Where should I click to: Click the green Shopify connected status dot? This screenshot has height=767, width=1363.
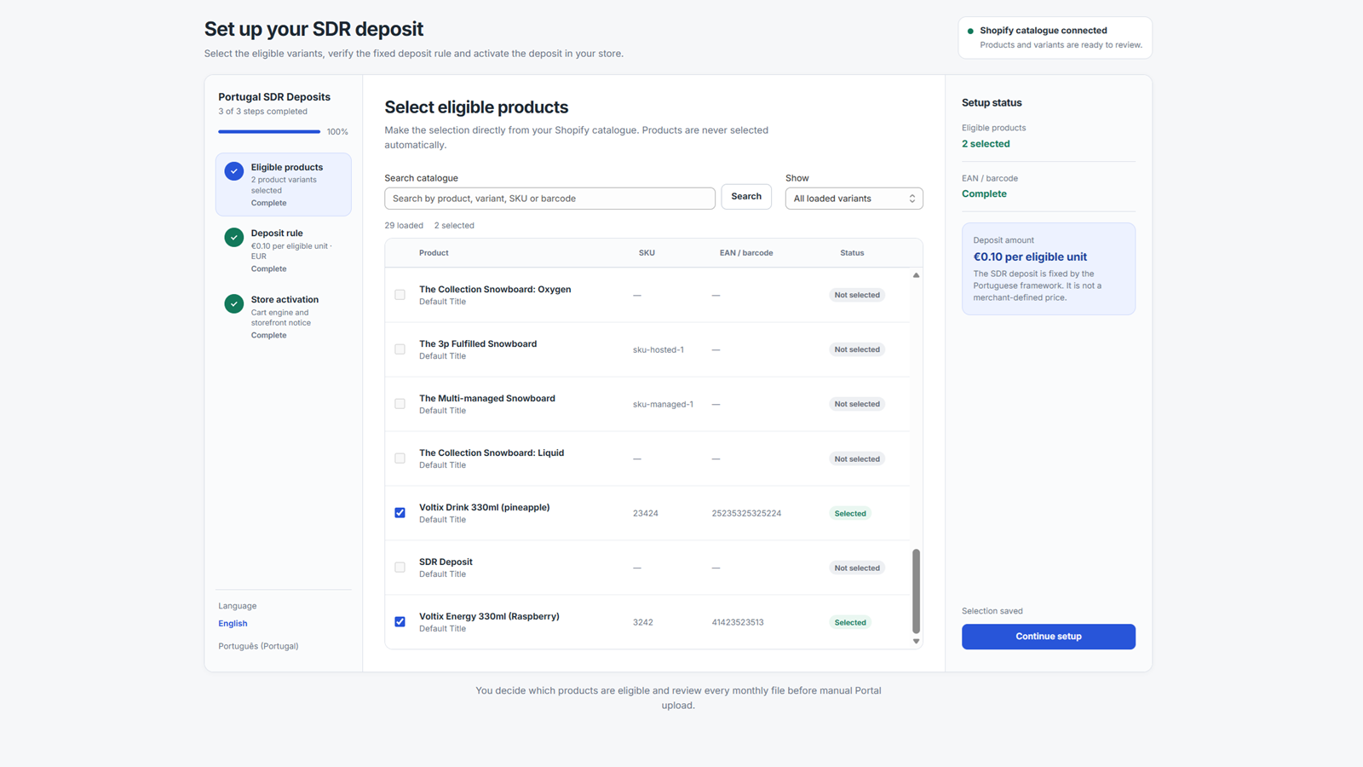click(x=970, y=31)
